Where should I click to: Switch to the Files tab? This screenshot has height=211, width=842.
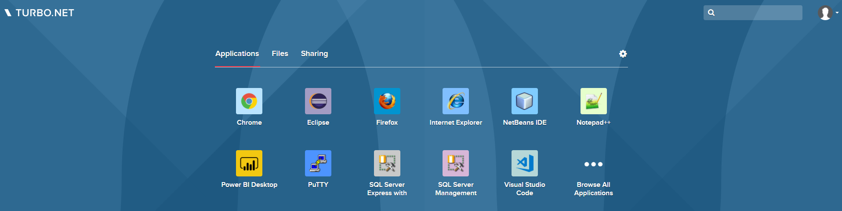[280, 53]
